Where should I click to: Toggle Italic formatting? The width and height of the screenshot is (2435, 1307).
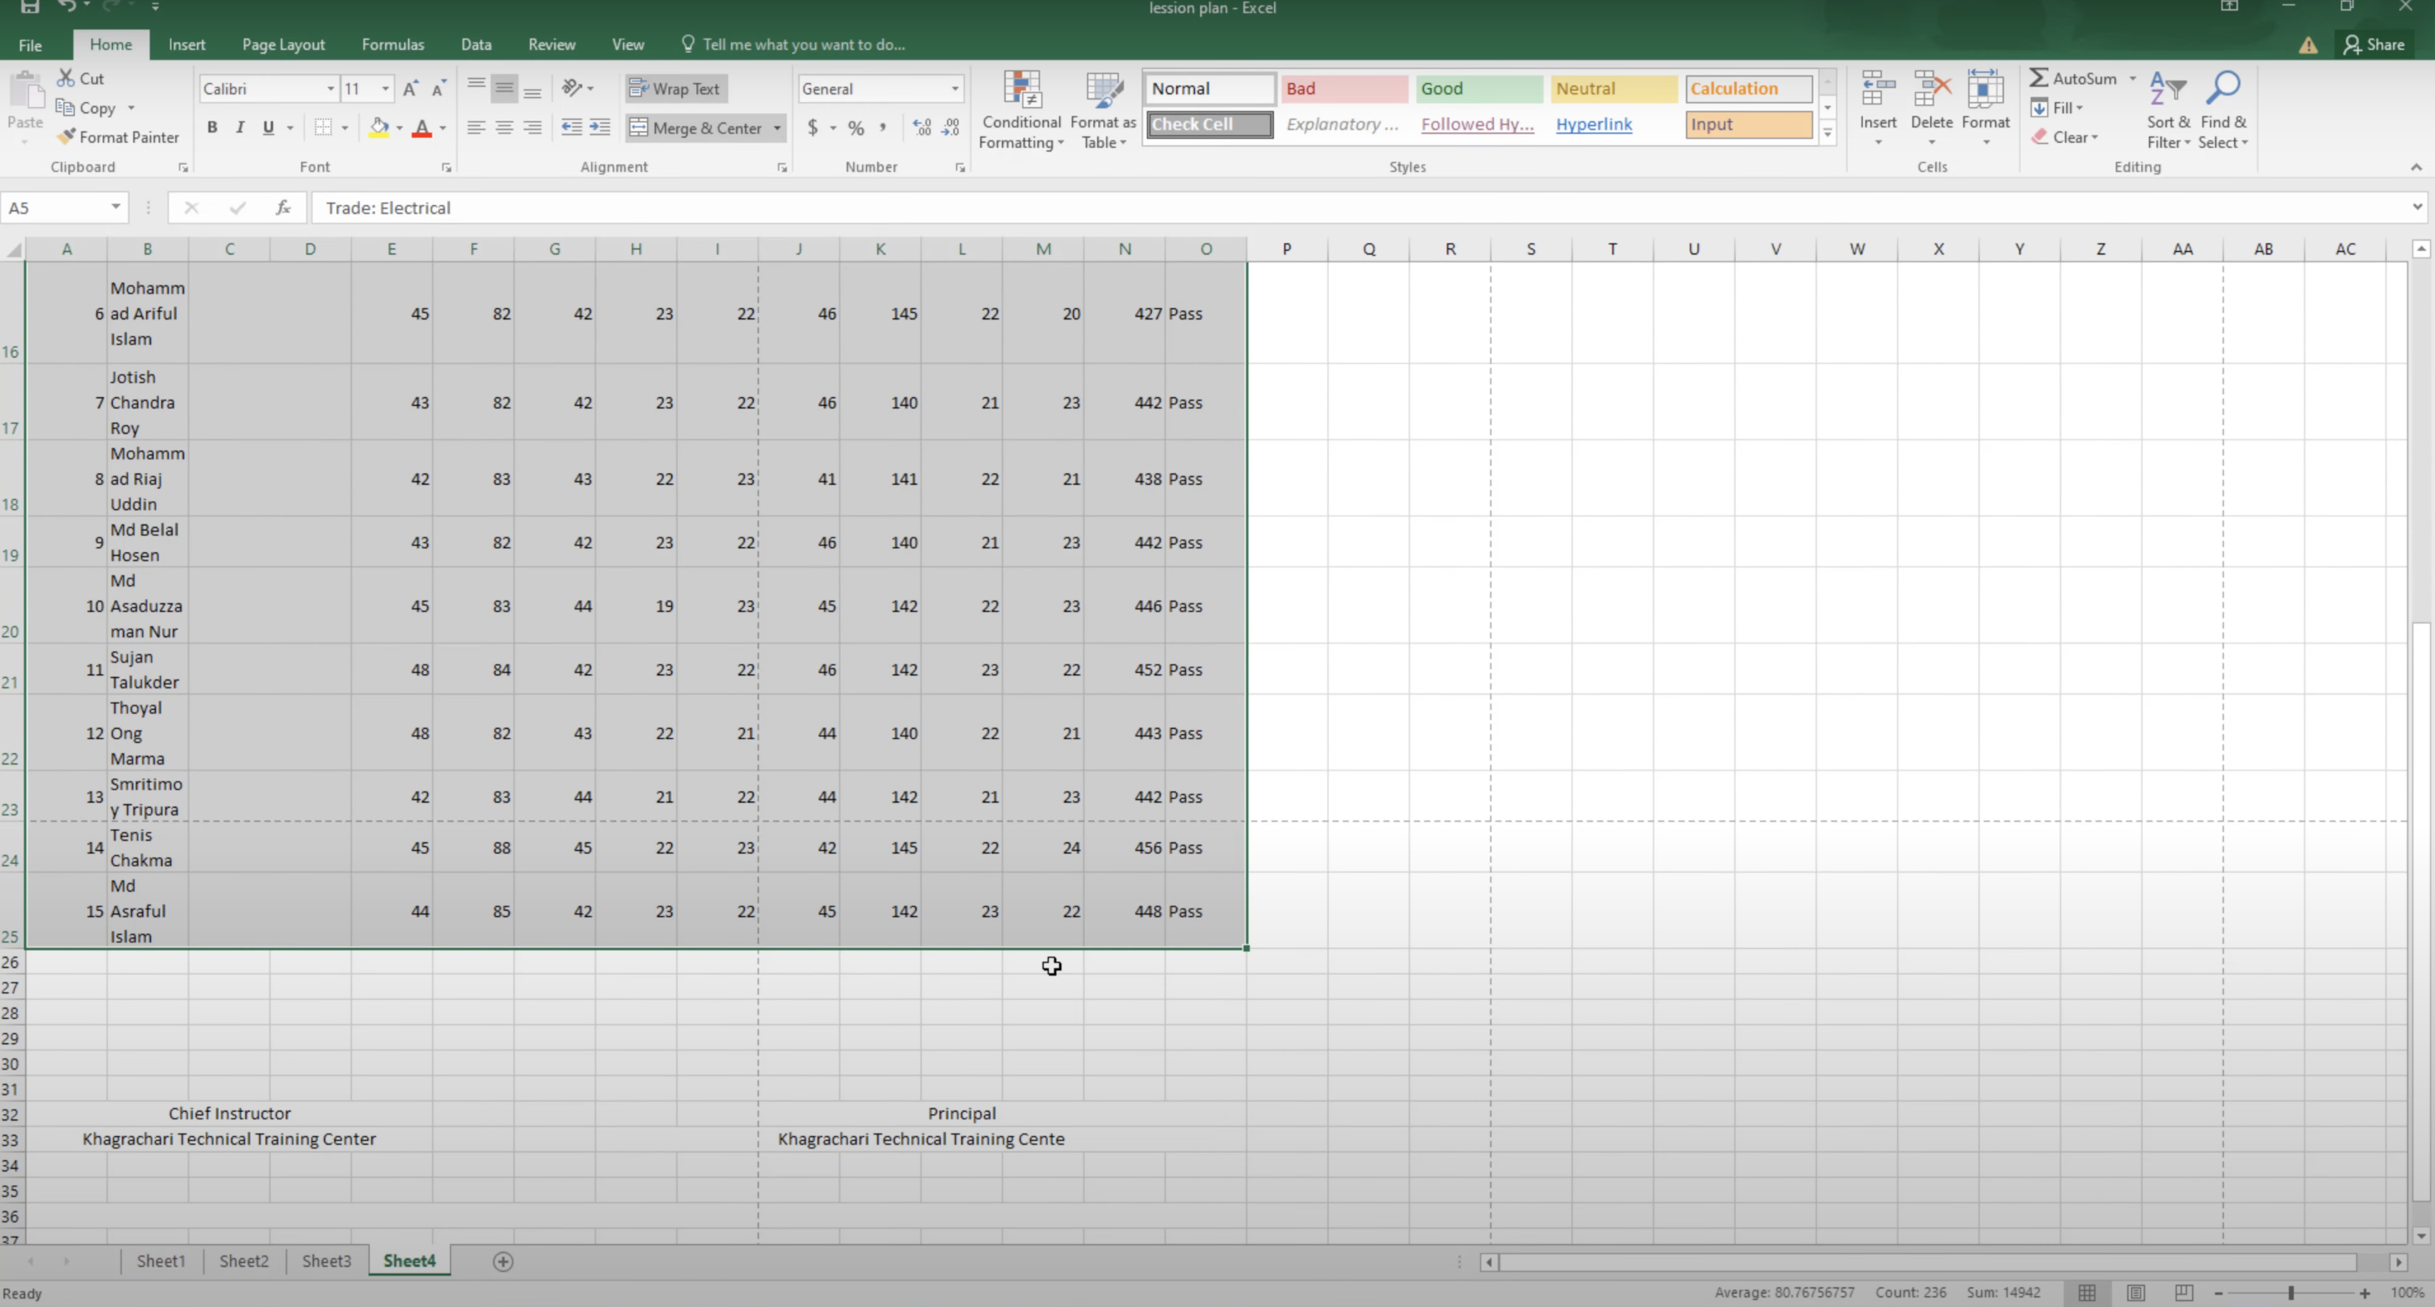(240, 128)
